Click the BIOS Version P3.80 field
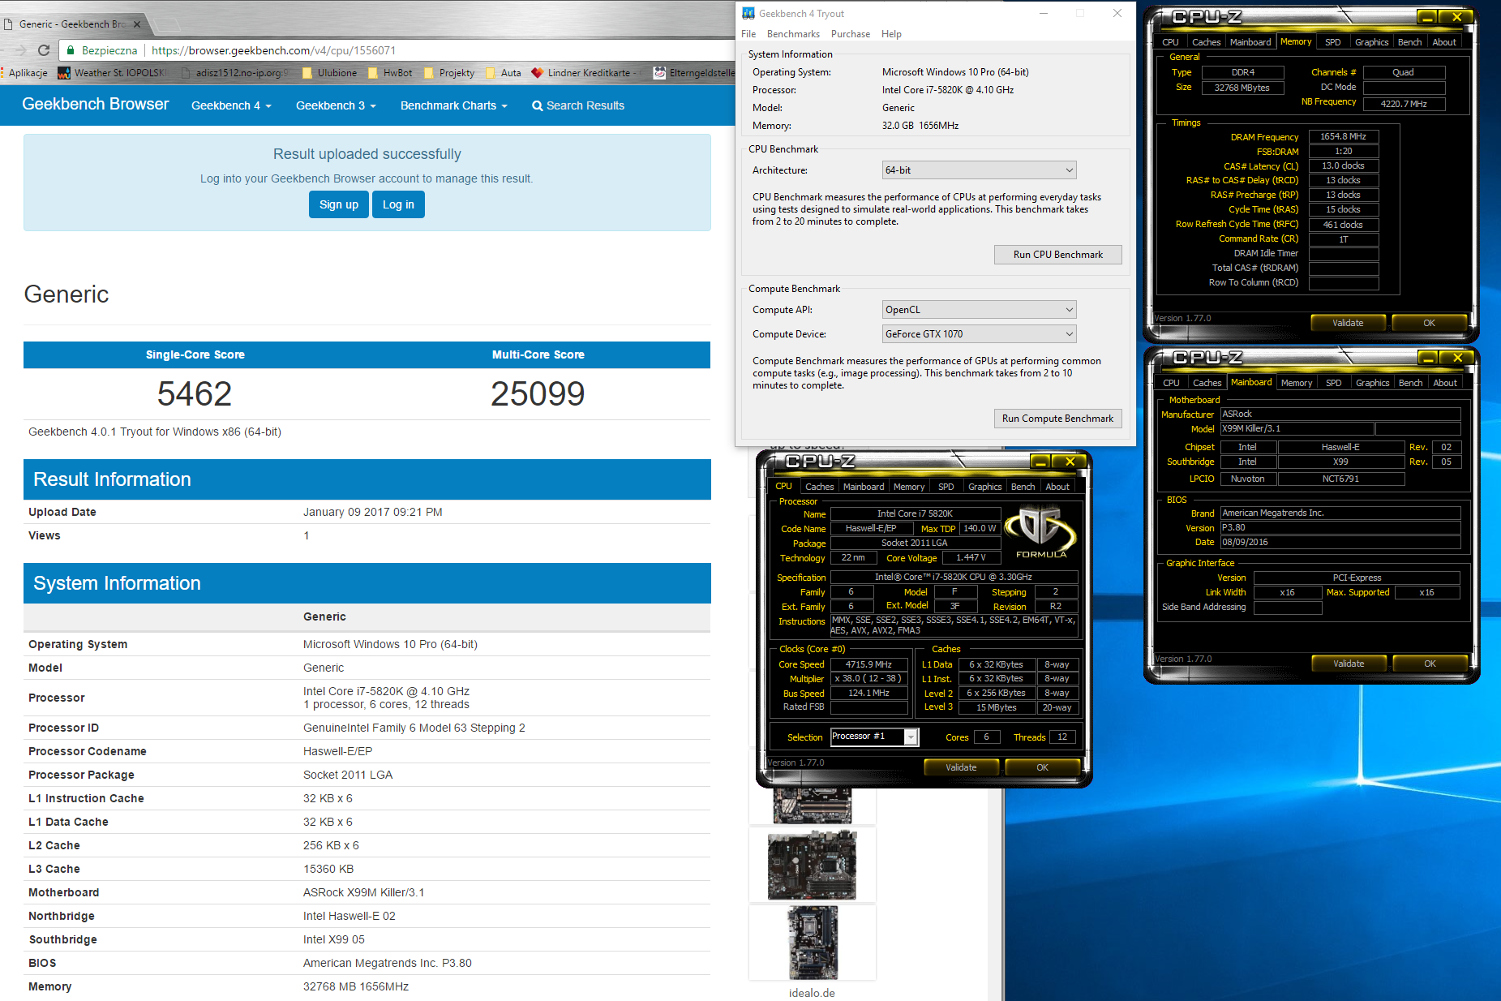Viewport: 1501px width, 1001px height. tap(1340, 527)
